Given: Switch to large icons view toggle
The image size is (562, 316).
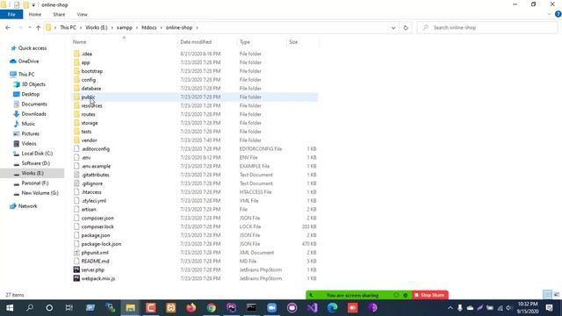Looking at the screenshot, I should 556,295.
